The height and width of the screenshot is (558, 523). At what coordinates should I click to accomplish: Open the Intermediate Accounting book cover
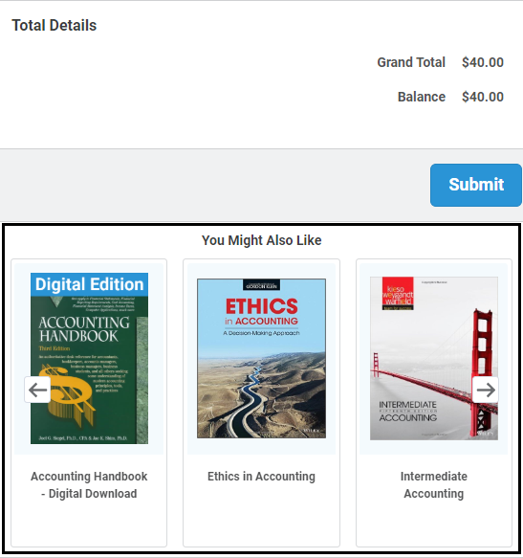click(434, 358)
